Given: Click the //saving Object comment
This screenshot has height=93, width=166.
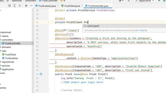Looking at the screenshot, I should [x=72, y=90].
